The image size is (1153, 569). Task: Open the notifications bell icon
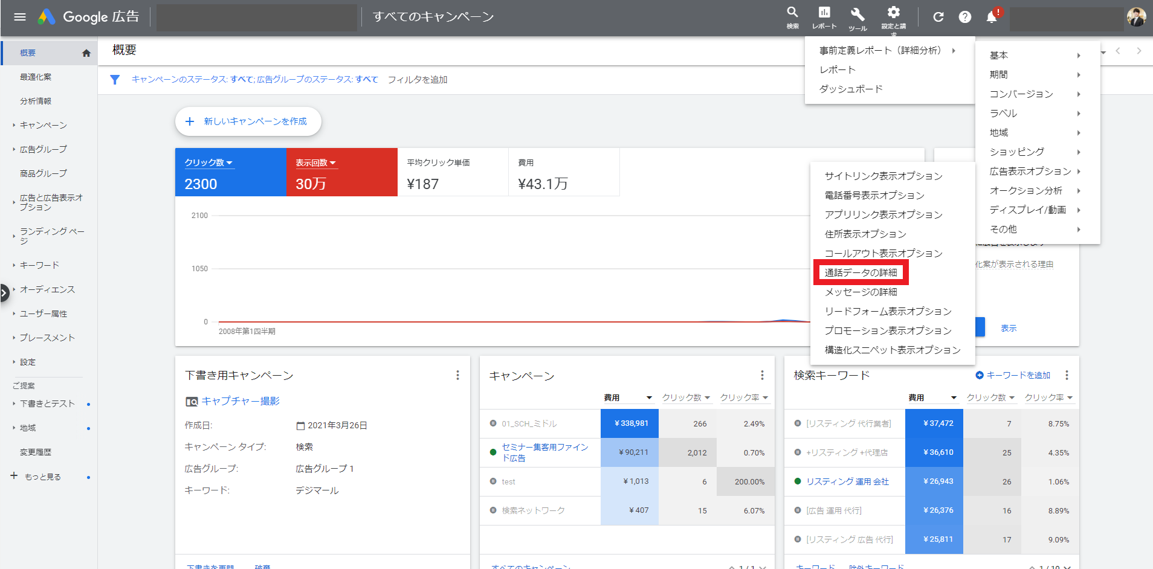coord(992,17)
